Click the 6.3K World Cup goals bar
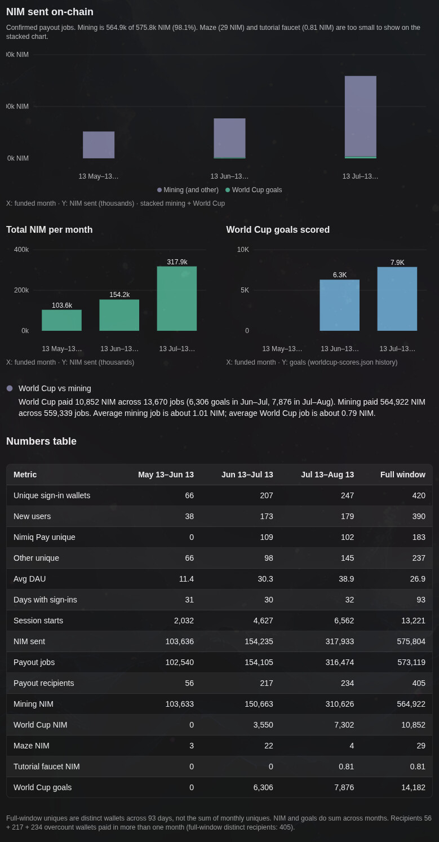 (x=339, y=305)
